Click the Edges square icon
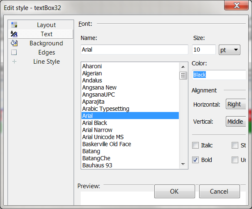Screen dimensions: 252x209 click(x=14, y=52)
